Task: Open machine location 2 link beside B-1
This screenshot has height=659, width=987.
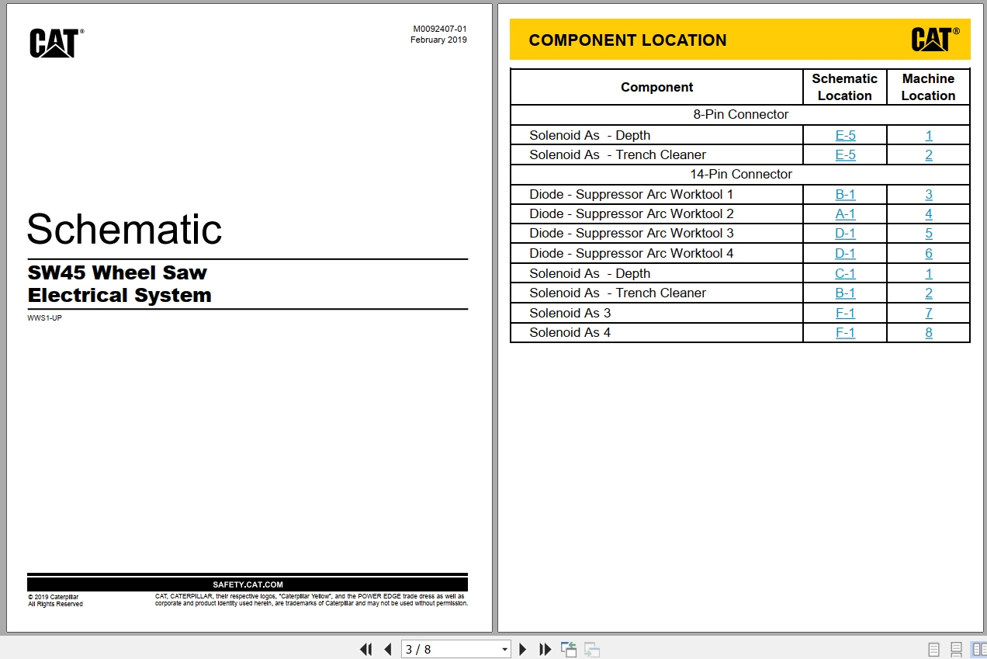Action: click(x=929, y=293)
